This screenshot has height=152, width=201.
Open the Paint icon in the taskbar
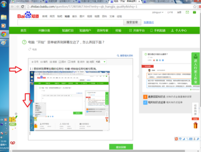point(4,43)
